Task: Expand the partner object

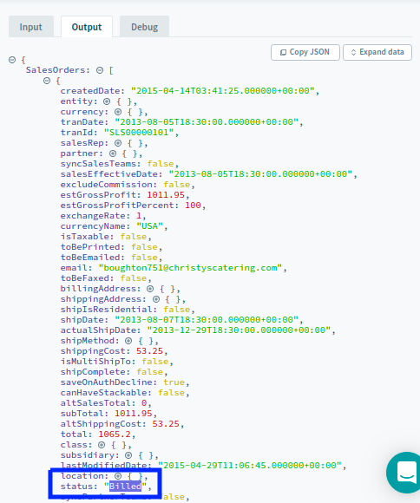Action: click(113, 154)
